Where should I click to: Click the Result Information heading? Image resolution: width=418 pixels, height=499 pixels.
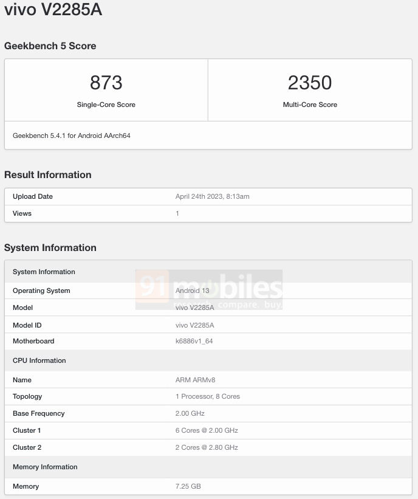click(x=47, y=174)
